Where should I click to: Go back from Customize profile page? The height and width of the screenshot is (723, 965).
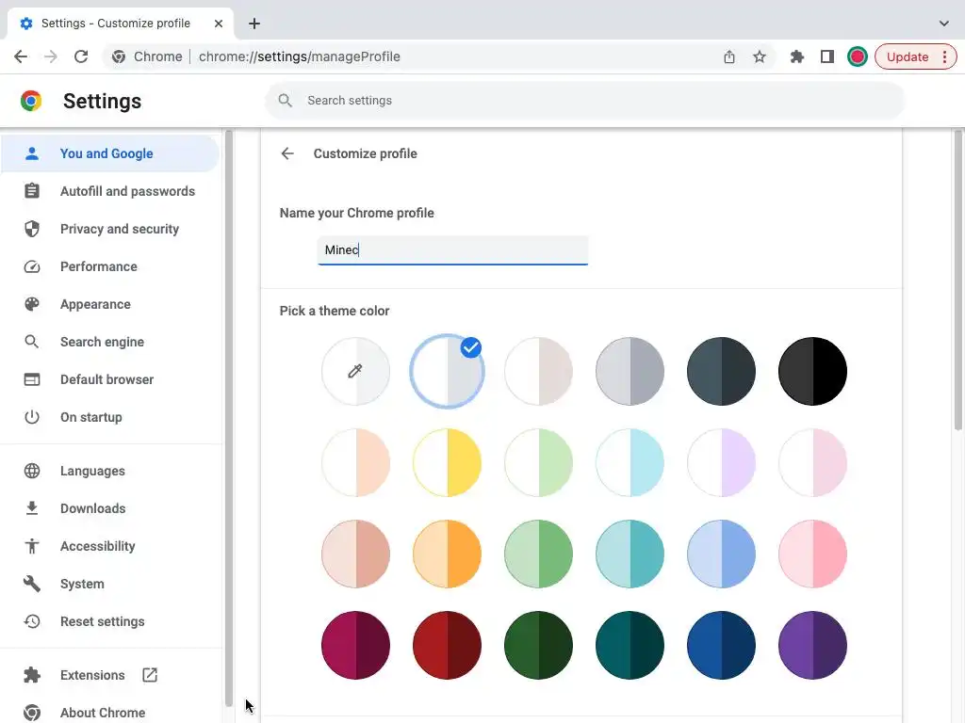tap(287, 153)
